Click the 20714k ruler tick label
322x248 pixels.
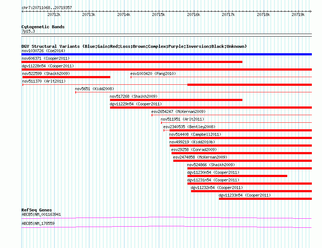tap(124, 14)
